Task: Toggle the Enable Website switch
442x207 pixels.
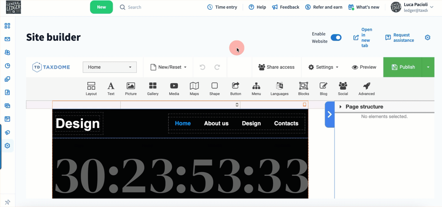Action: coord(336,38)
